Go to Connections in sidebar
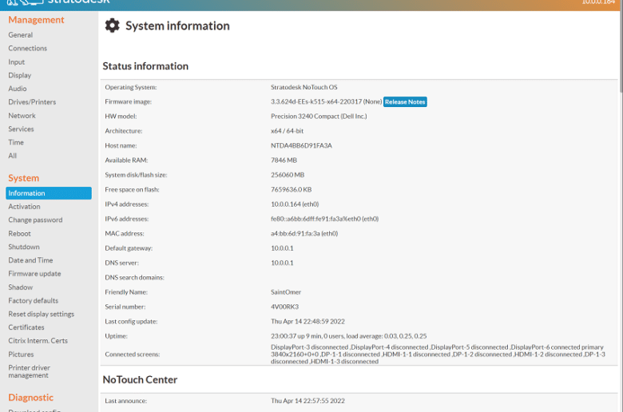The height and width of the screenshot is (412, 623). tap(28, 49)
